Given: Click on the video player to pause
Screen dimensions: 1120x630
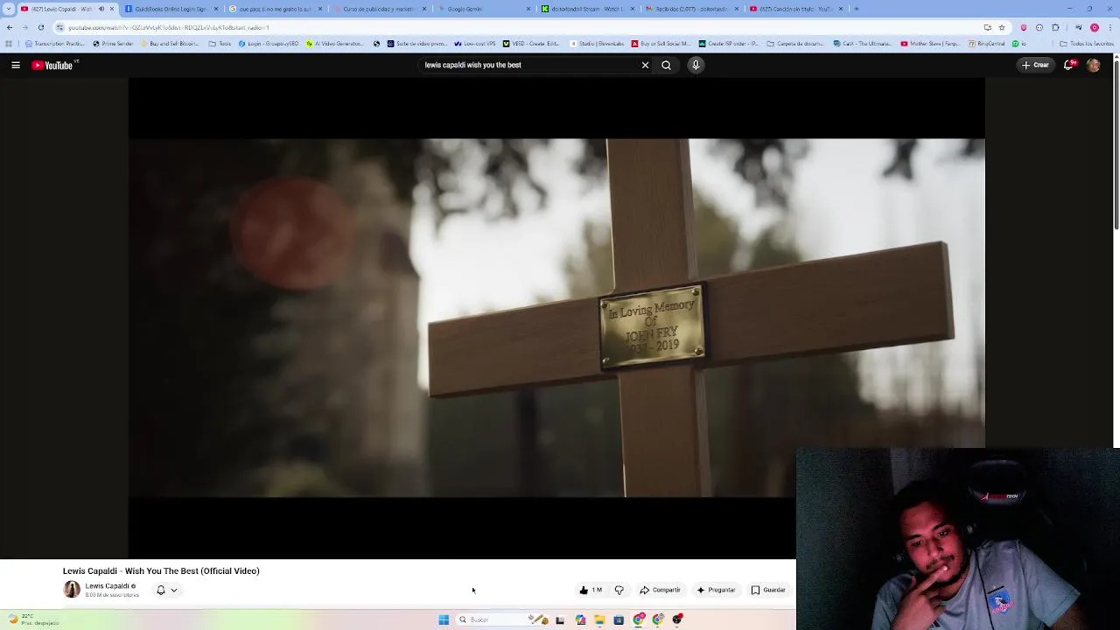Looking at the screenshot, I should click(x=556, y=318).
